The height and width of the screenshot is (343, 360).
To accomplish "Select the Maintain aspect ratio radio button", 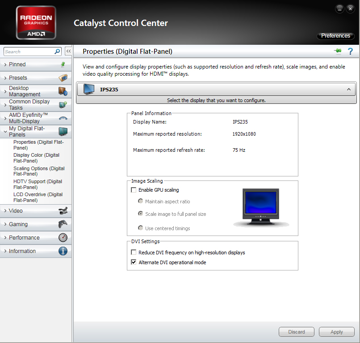I will [141, 202].
